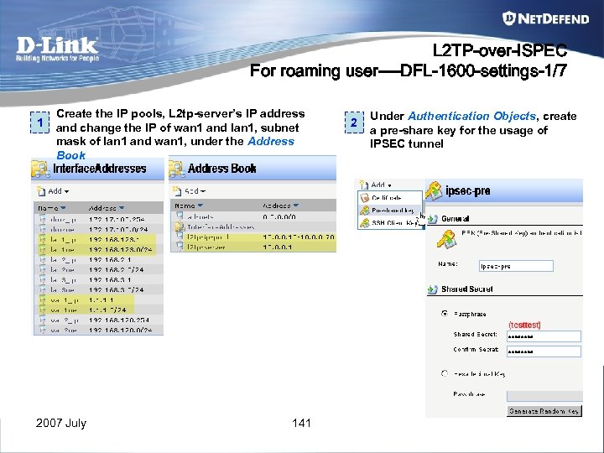Click the wan2_ip row icon
This screenshot has height=453, width=604.
pos(43,320)
